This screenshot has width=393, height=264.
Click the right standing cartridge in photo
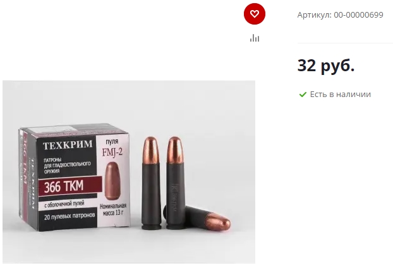(x=175, y=183)
